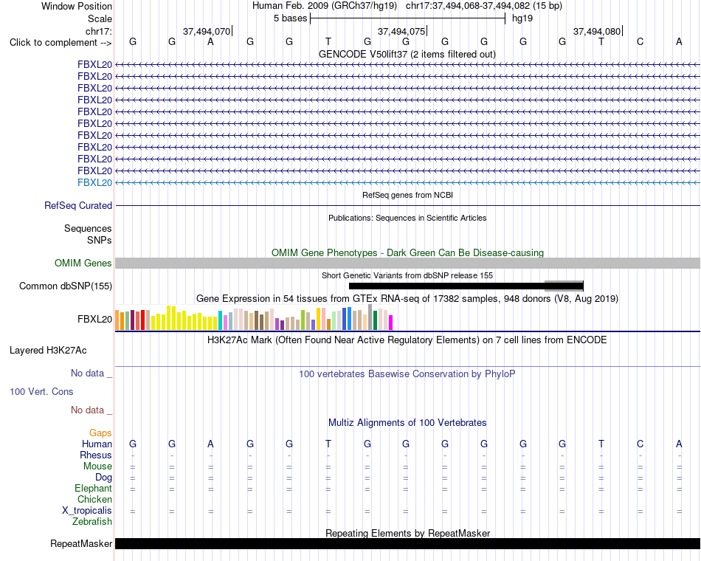Click the '5 bases' scale bar
The image size is (701, 561).
pyautogui.click(x=407, y=18)
